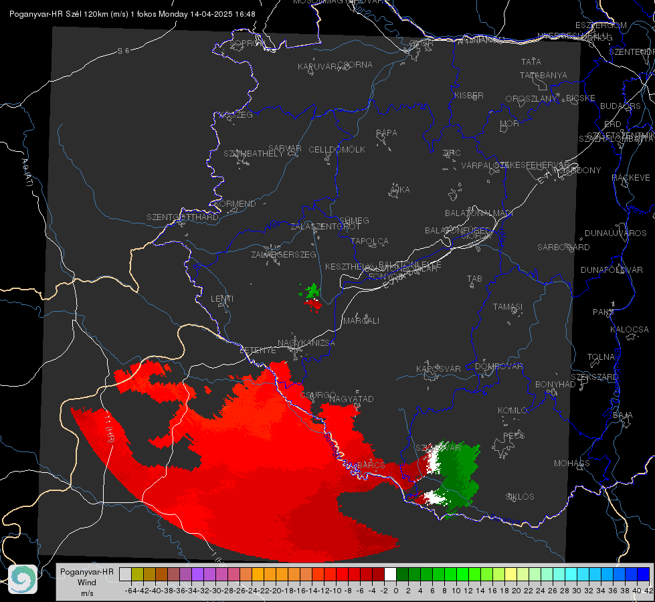Click the LENTI town label
655x602 pixels.
pyautogui.click(x=222, y=299)
